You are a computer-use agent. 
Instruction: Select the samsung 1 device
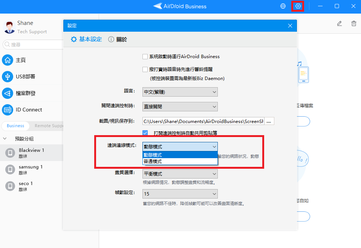point(32,169)
